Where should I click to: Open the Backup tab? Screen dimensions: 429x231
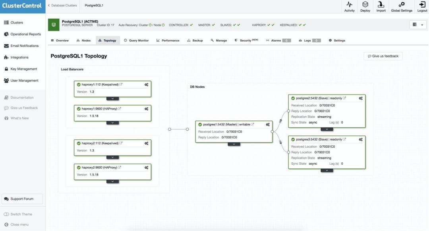point(195,40)
